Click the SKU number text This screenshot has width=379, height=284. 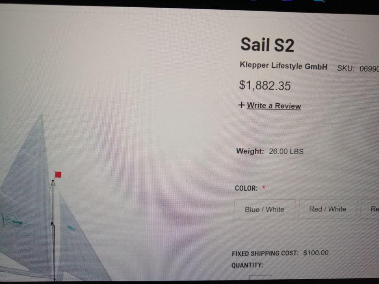tap(369, 69)
